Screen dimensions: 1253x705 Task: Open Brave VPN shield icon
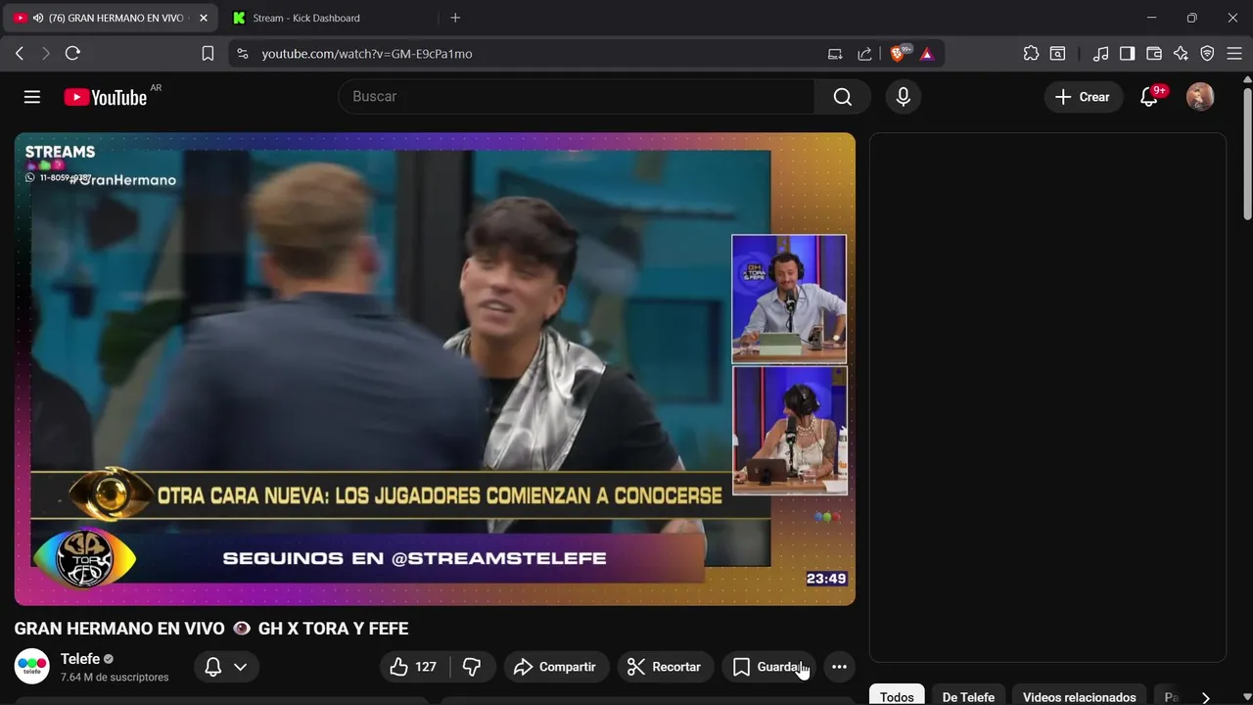point(1207,54)
